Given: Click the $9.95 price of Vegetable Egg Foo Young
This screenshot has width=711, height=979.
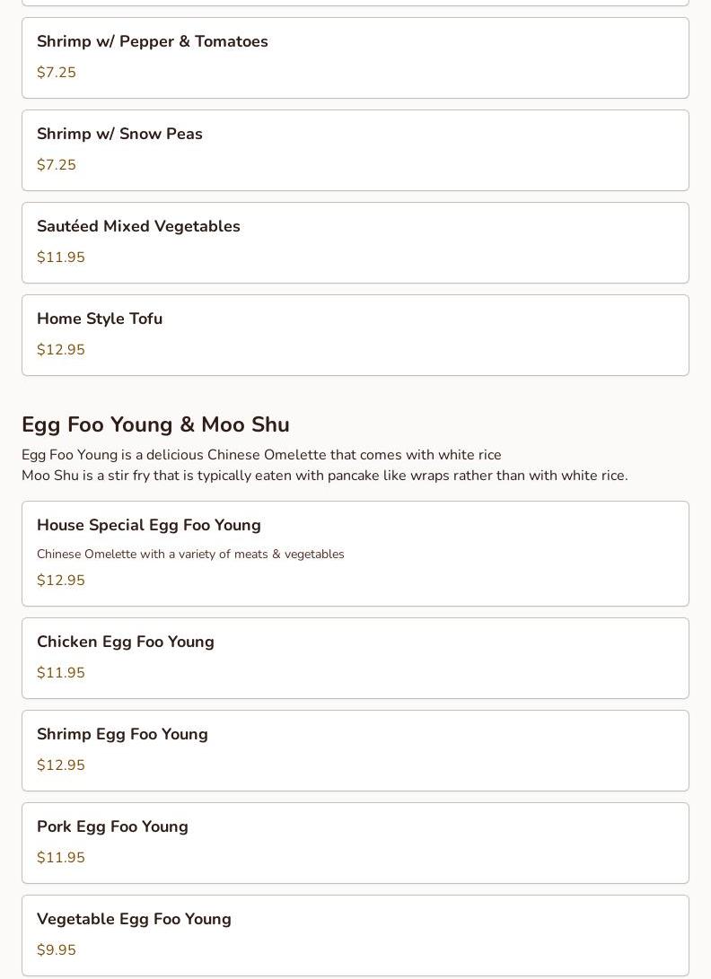Looking at the screenshot, I should [x=57, y=950].
